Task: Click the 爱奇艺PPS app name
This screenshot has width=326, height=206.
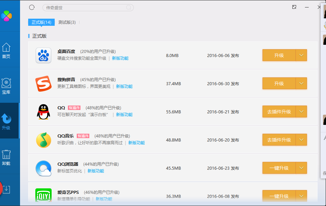Action: coord(68,192)
